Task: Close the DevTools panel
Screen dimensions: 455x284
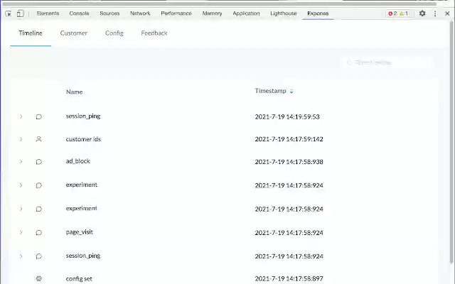Action: point(447,13)
